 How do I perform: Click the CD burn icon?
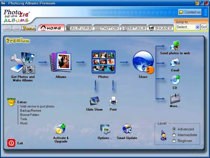coord(175,80)
